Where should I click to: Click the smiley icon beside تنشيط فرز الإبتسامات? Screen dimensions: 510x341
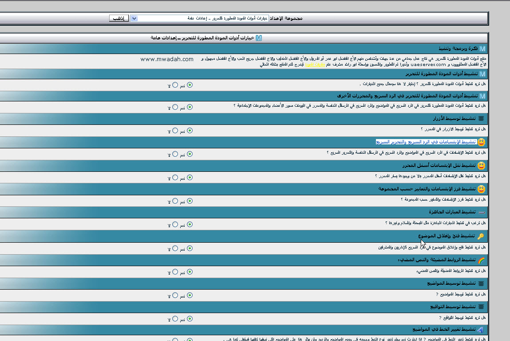click(x=481, y=189)
